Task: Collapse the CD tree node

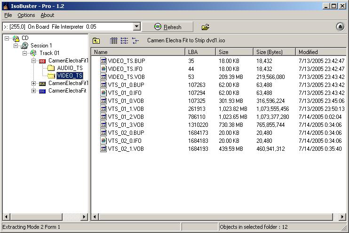Action: click(x=7, y=38)
